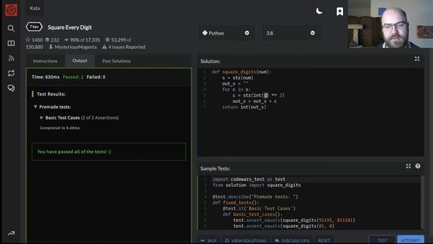Open the 3.8 version dropdown

coord(291,33)
